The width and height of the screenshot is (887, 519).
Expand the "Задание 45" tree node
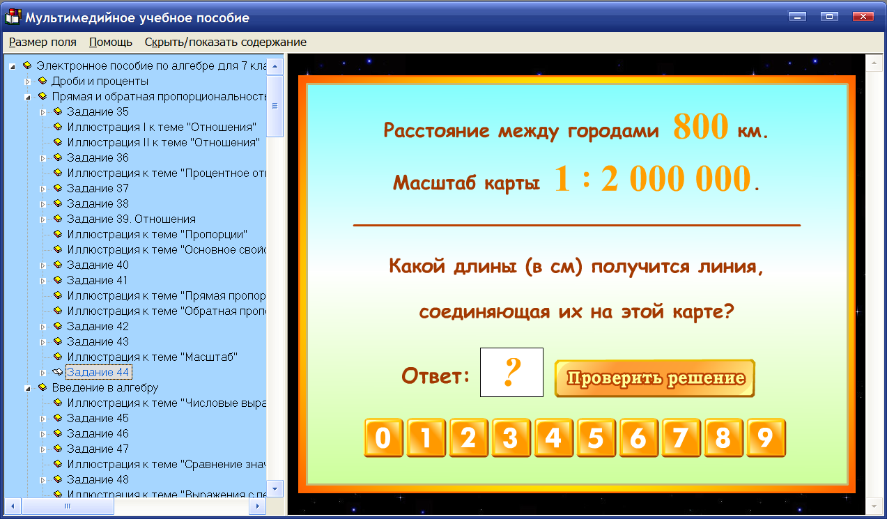[44, 418]
